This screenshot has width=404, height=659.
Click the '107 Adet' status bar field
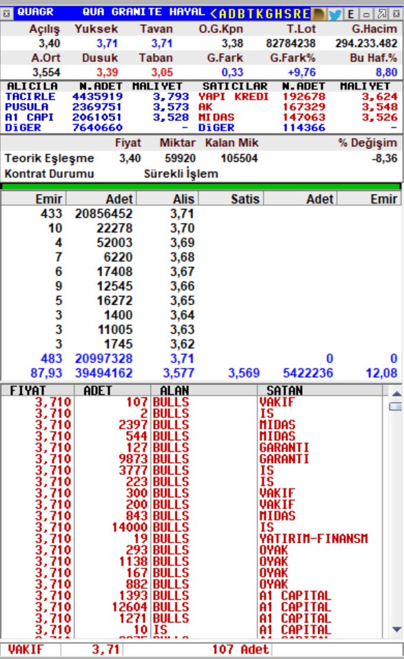point(240,649)
